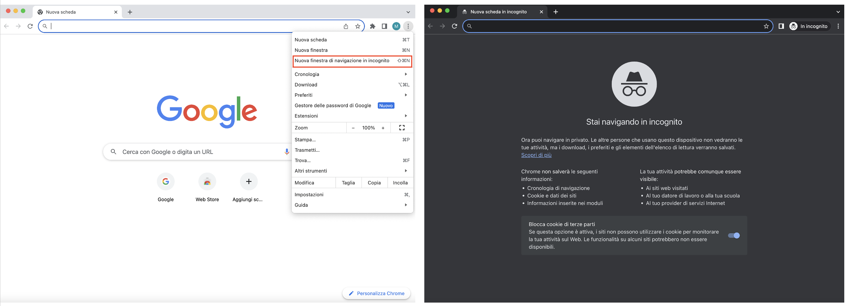Click the magnifier icon in the Google search box

pos(113,152)
